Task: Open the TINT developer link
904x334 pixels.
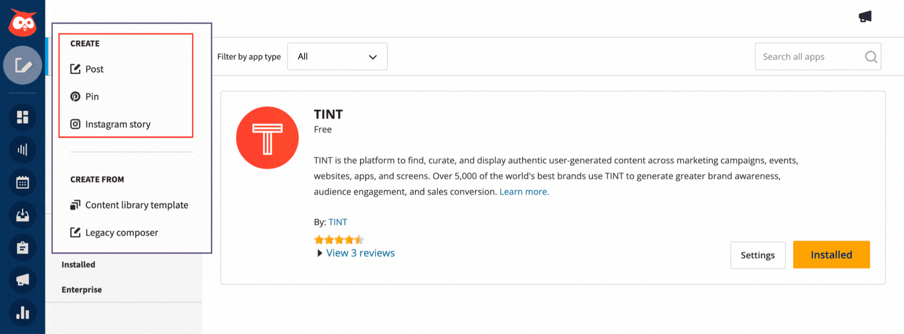Action: (x=338, y=222)
